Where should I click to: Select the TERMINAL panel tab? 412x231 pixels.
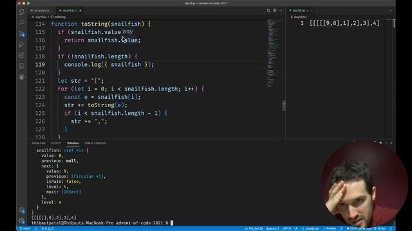click(x=73, y=143)
